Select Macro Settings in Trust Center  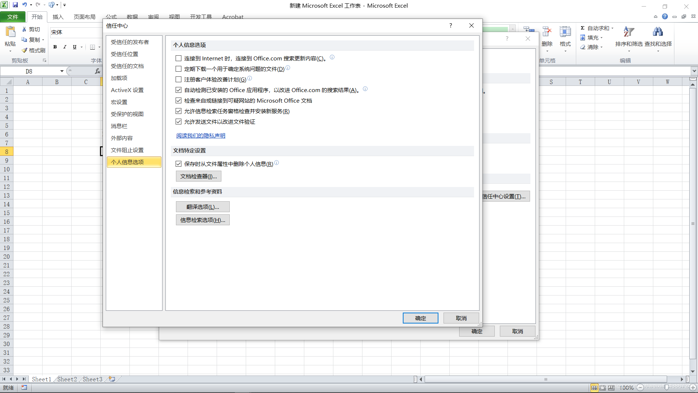(134, 102)
